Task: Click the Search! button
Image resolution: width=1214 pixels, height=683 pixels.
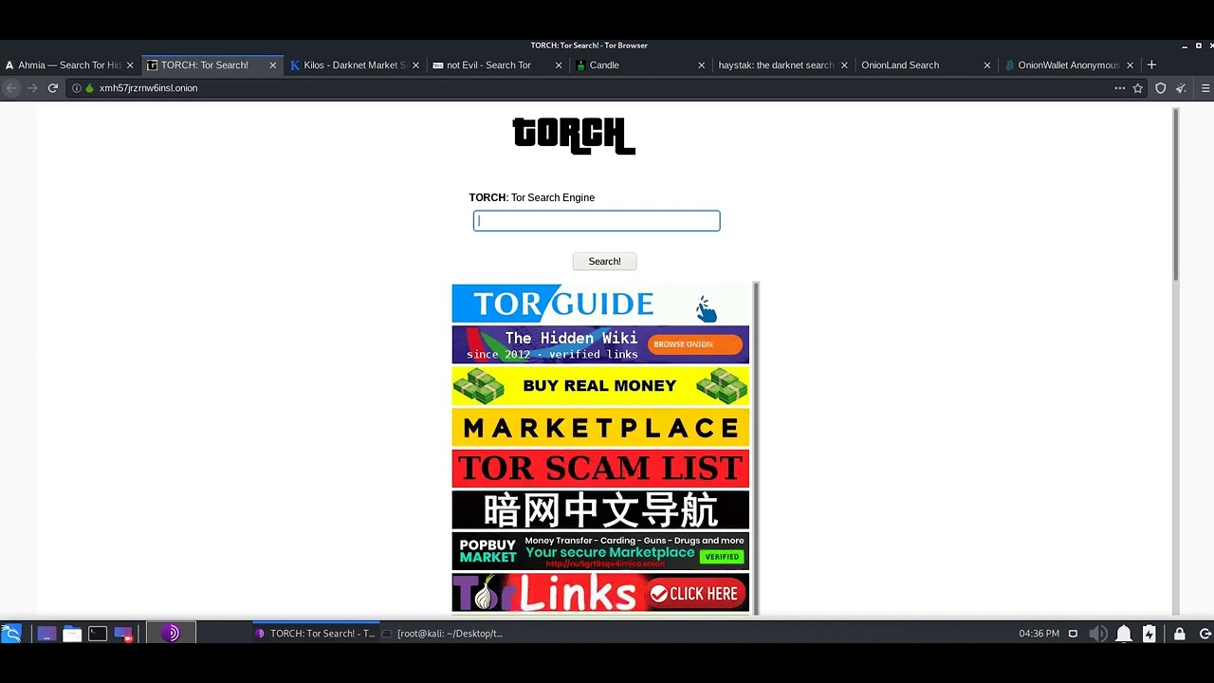Action: pyautogui.click(x=604, y=262)
